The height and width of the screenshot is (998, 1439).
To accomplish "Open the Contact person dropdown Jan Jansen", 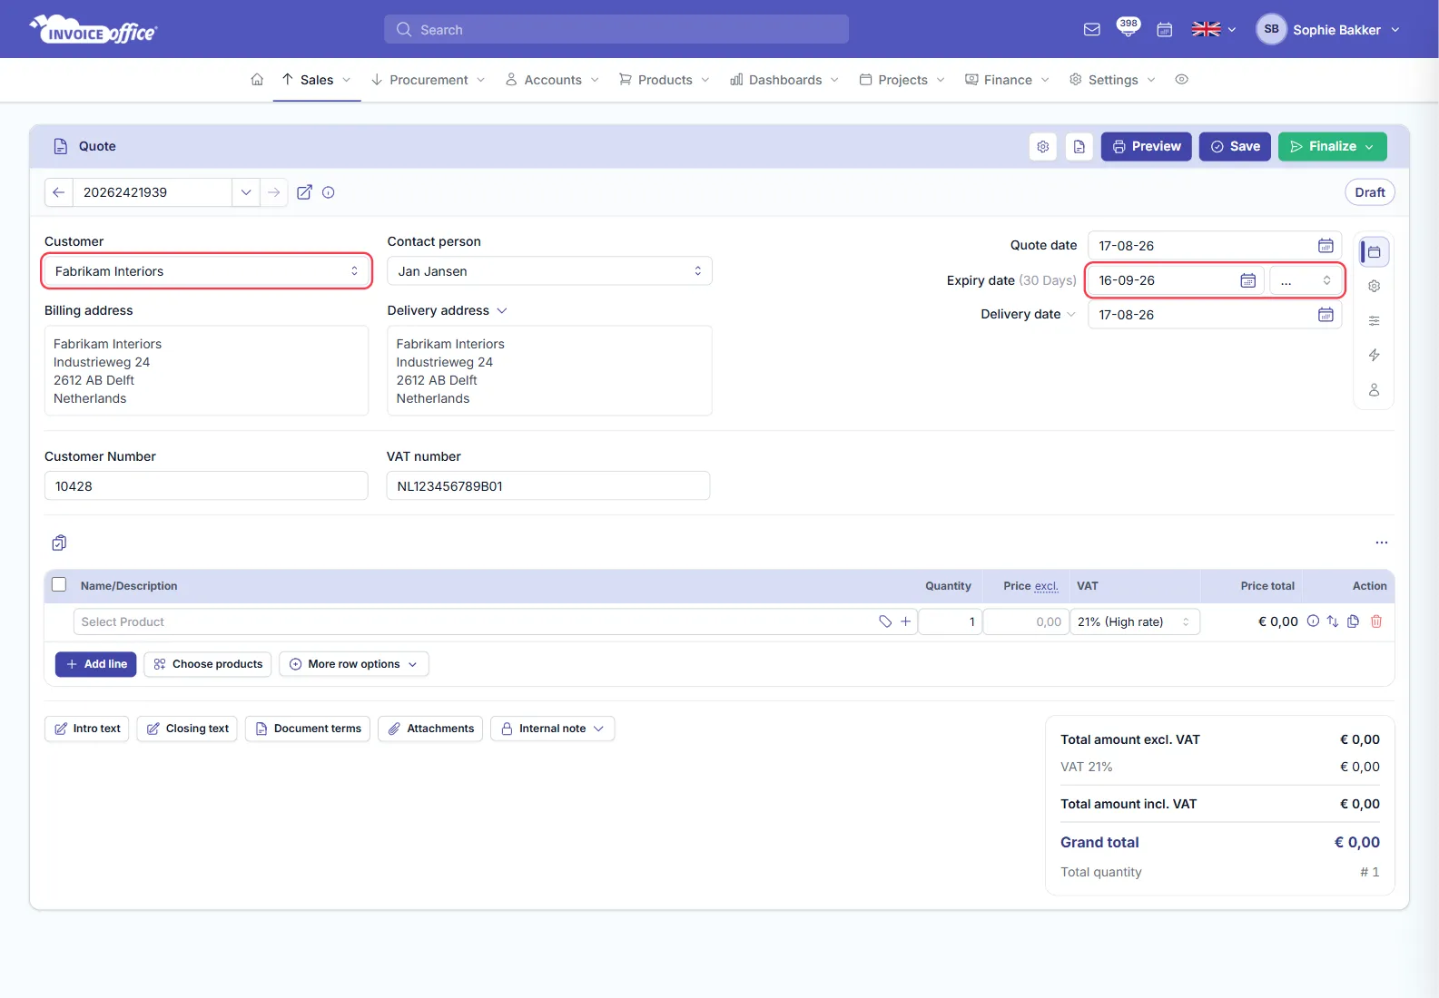I will (549, 271).
